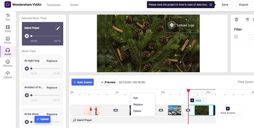Click the music note Island Prayer timeline track

143,120
